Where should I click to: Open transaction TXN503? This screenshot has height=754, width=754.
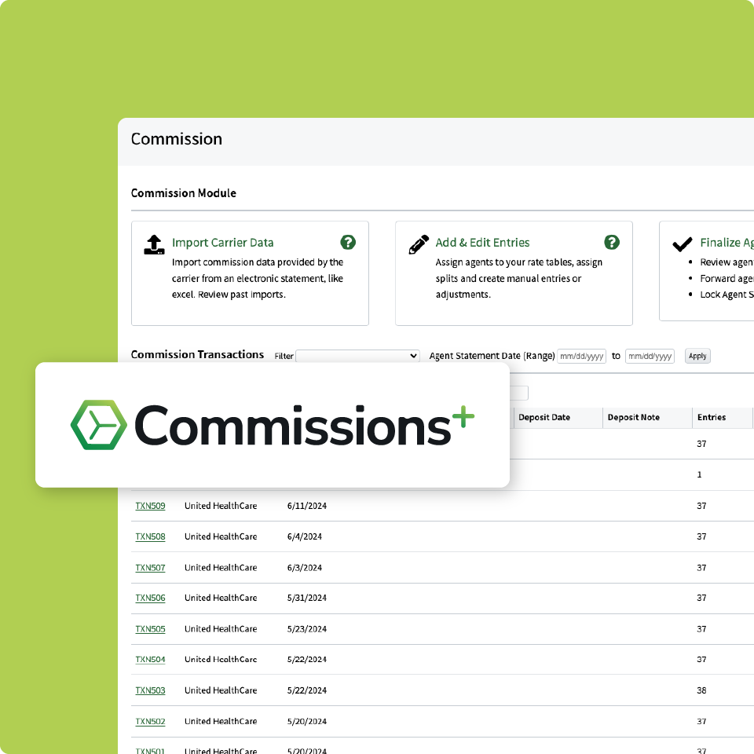150,690
